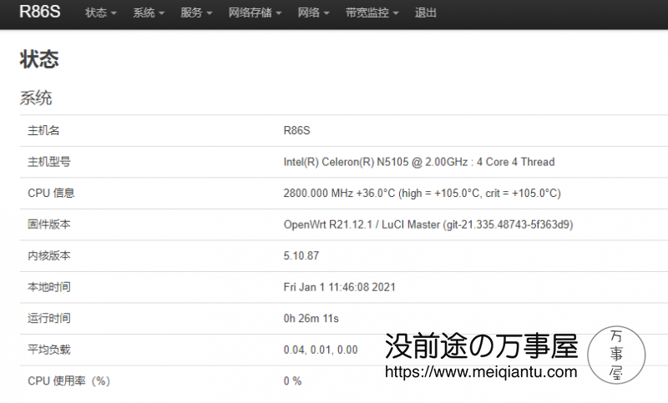Click the CPU 使用率 (%) label
668x403 pixels.
(69, 380)
